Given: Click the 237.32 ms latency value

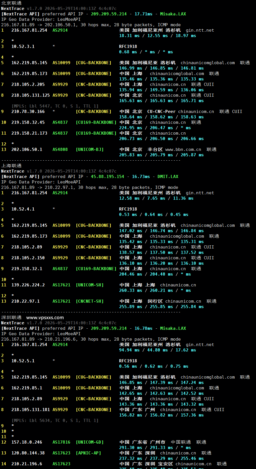Looking at the screenshot, I should (x=131, y=458).
